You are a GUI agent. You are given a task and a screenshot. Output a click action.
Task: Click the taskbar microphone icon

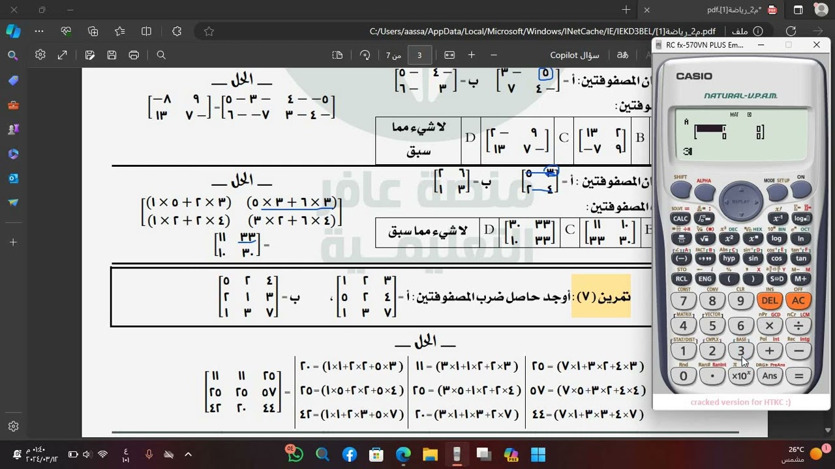tap(149, 454)
